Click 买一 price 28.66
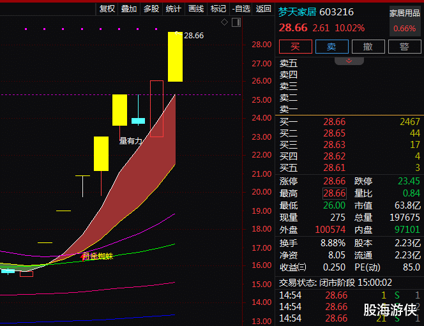This screenshot has height=326, width=424. [x=334, y=122]
